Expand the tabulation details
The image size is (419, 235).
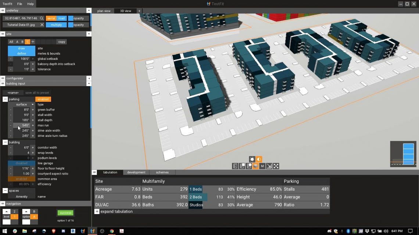pyautogui.click(x=97, y=212)
